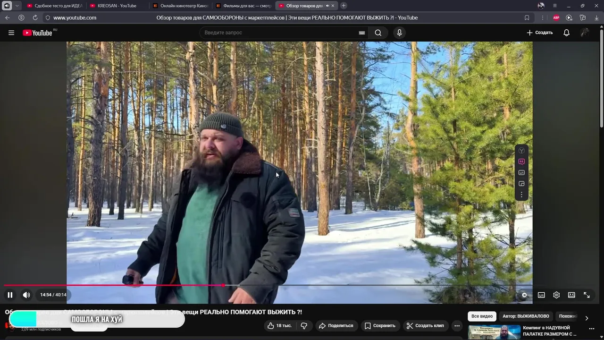The image size is (604, 340).
Task: Click Создать button in the YouTube header
Action: (539, 33)
